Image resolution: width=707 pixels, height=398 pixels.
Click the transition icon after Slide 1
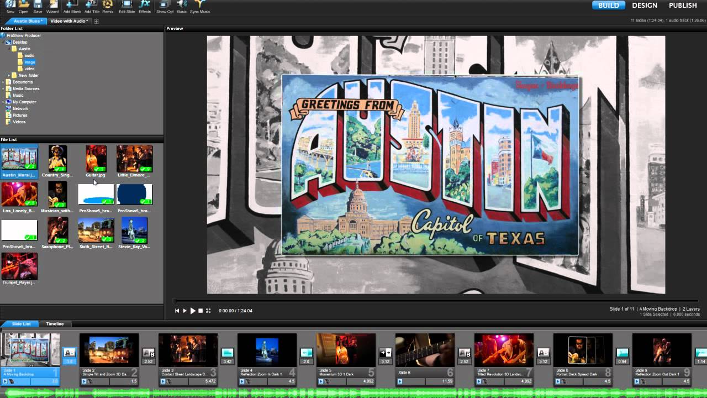click(x=69, y=352)
